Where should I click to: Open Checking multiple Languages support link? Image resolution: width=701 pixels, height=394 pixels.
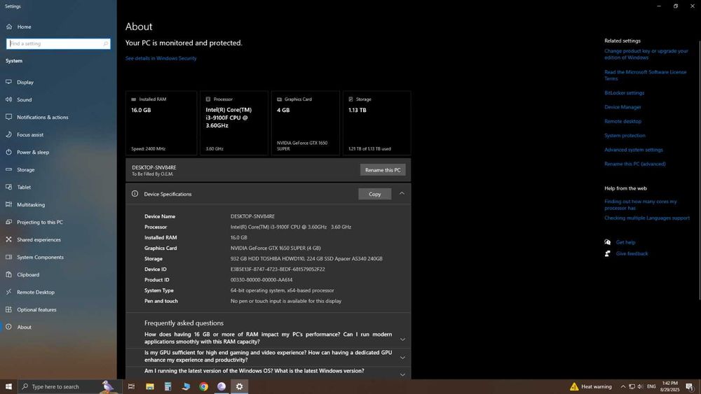(x=647, y=218)
